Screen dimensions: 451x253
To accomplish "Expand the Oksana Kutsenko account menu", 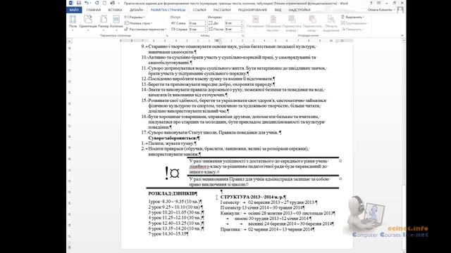I will (x=381, y=10).
